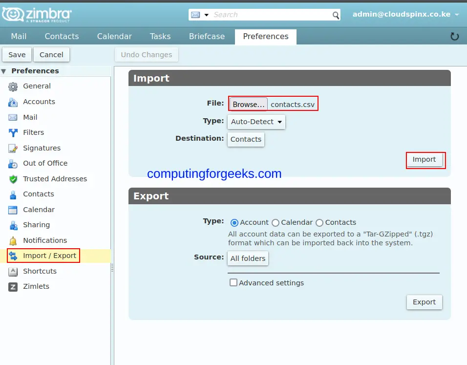Open the Auto-Detect type dropdown
This screenshot has width=467, height=365.
256,122
